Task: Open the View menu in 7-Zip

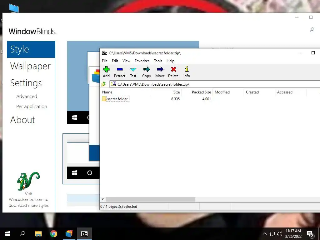Action: [126, 61]
